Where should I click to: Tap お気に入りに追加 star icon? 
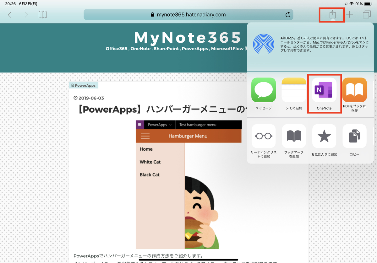pos(324,136)
